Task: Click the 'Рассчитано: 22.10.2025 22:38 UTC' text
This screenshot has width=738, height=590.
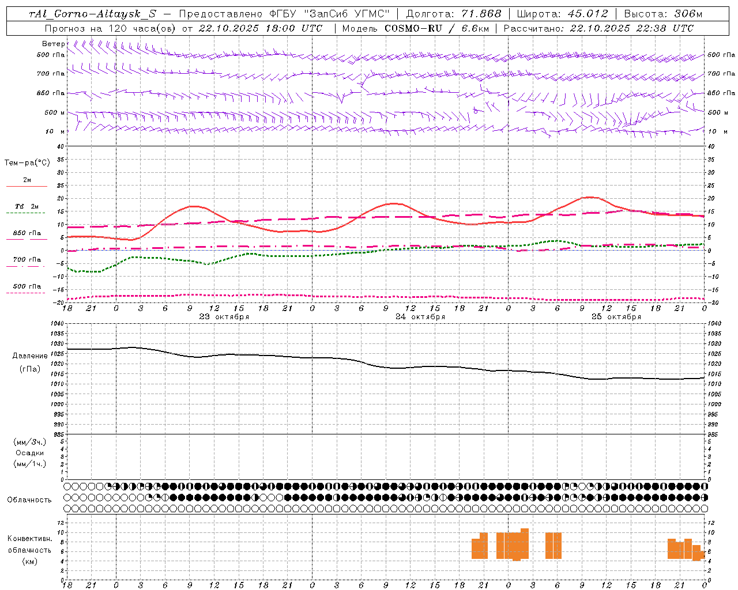Action: point(598,28)
